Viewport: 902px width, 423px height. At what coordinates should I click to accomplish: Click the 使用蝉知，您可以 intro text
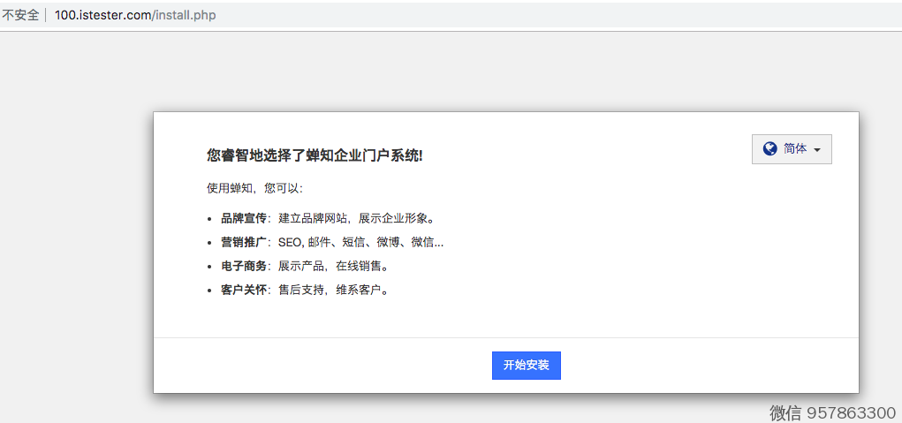coord(254,188)
